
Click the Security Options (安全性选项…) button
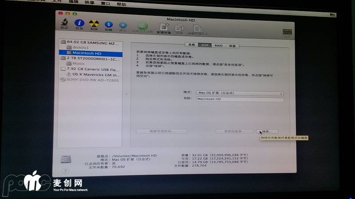pyautogui.click(x=235, y=131)
